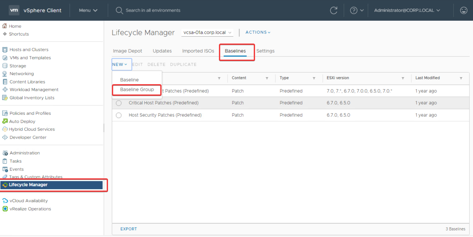Click Critical Host Patches (Predefined) name
The height and width of the screenshot is (237, 473).
tap(163, 103)
